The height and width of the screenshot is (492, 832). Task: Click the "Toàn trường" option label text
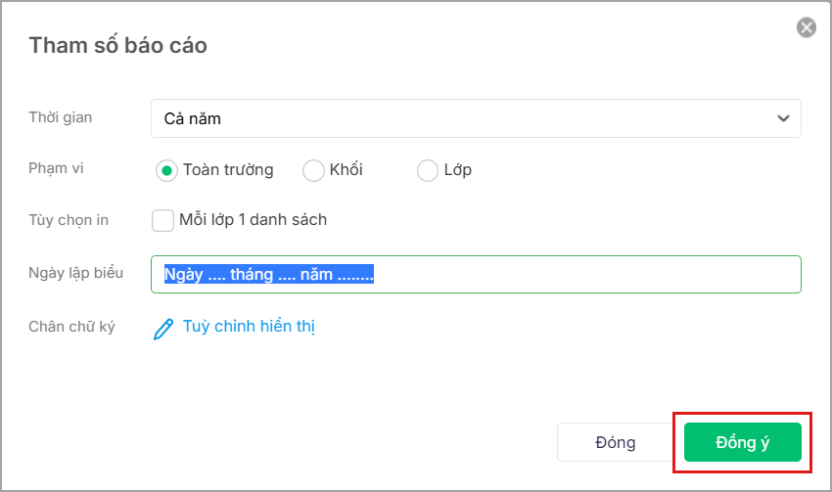[x=228, y=170]
